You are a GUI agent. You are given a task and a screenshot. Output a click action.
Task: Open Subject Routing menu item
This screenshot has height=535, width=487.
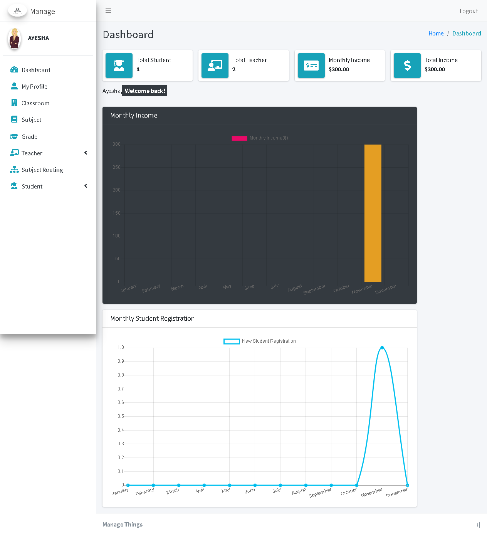click(48, 170)
